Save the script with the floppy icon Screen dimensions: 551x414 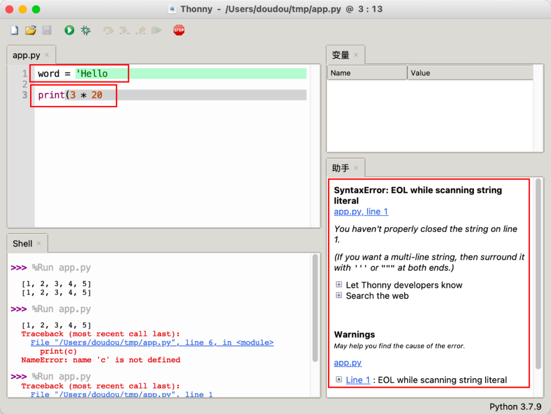(x=46, y=31)
